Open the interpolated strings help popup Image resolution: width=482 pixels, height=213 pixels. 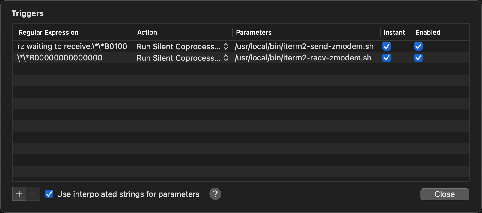[215, 194]
